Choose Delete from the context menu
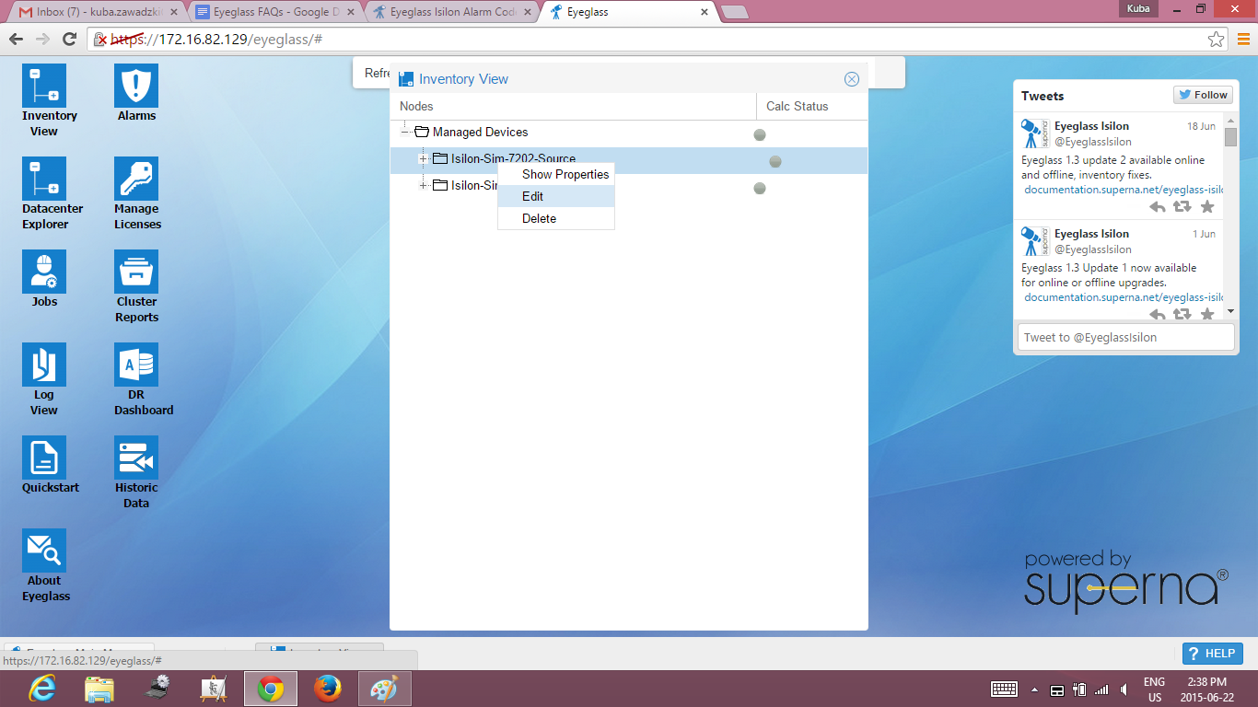Viewport: 1258px width, 707px height. click(556, 218)
